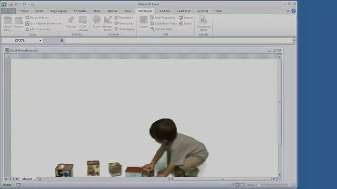This screenshot has height=189, width=337.
Task: Switch to the Formulas tab
Action: point(80,11)
